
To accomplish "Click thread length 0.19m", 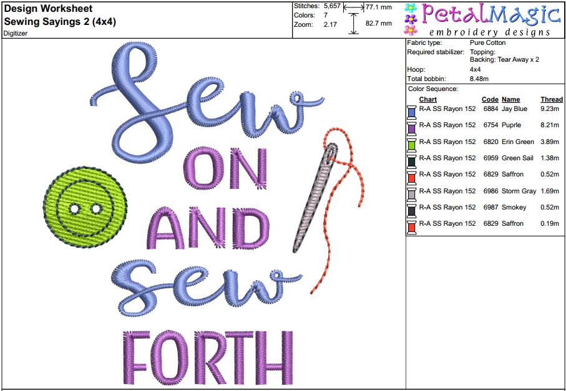I will (550, 224).
